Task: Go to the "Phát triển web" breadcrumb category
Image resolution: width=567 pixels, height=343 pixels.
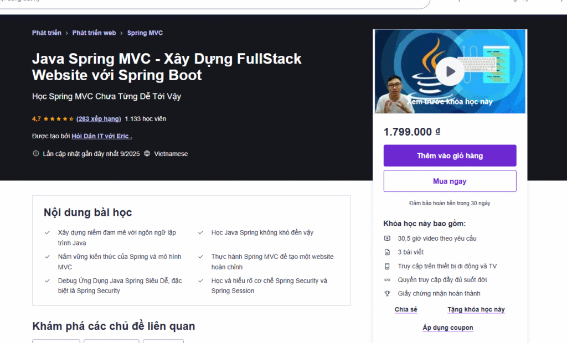Action: click(x=94, y=33)
